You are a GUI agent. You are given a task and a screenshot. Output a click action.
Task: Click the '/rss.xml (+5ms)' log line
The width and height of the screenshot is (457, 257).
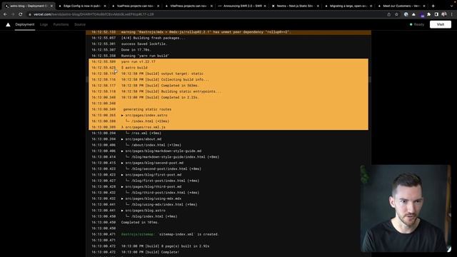click(x=228, y=133)
